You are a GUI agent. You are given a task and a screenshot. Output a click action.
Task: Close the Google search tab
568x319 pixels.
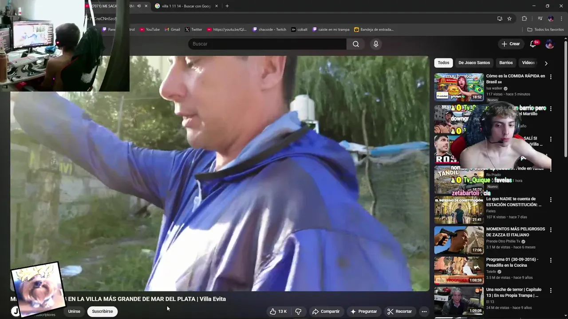click(x=217, y=6)
